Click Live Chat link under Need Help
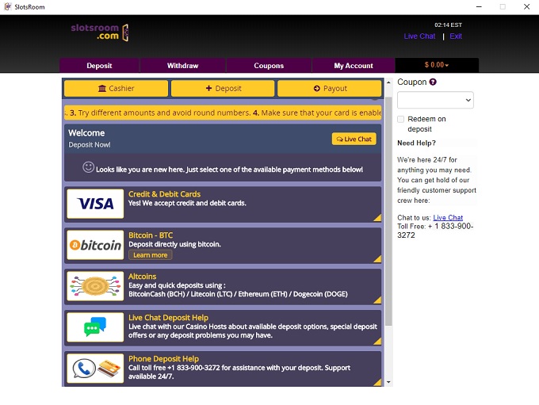539x405 pixels. coord(448,218)
